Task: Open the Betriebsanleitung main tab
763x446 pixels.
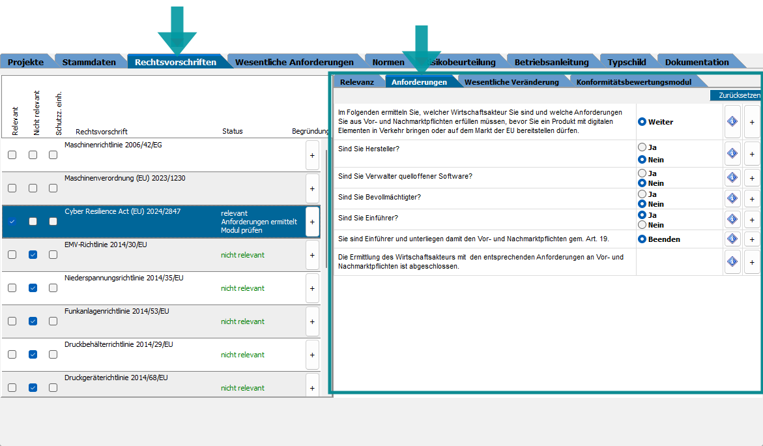Action: [x=551, y=62]
